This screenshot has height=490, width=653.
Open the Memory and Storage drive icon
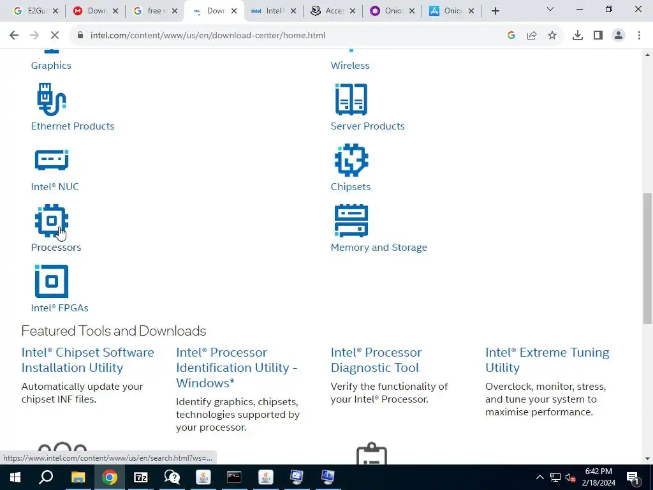(x=351, y=220)
